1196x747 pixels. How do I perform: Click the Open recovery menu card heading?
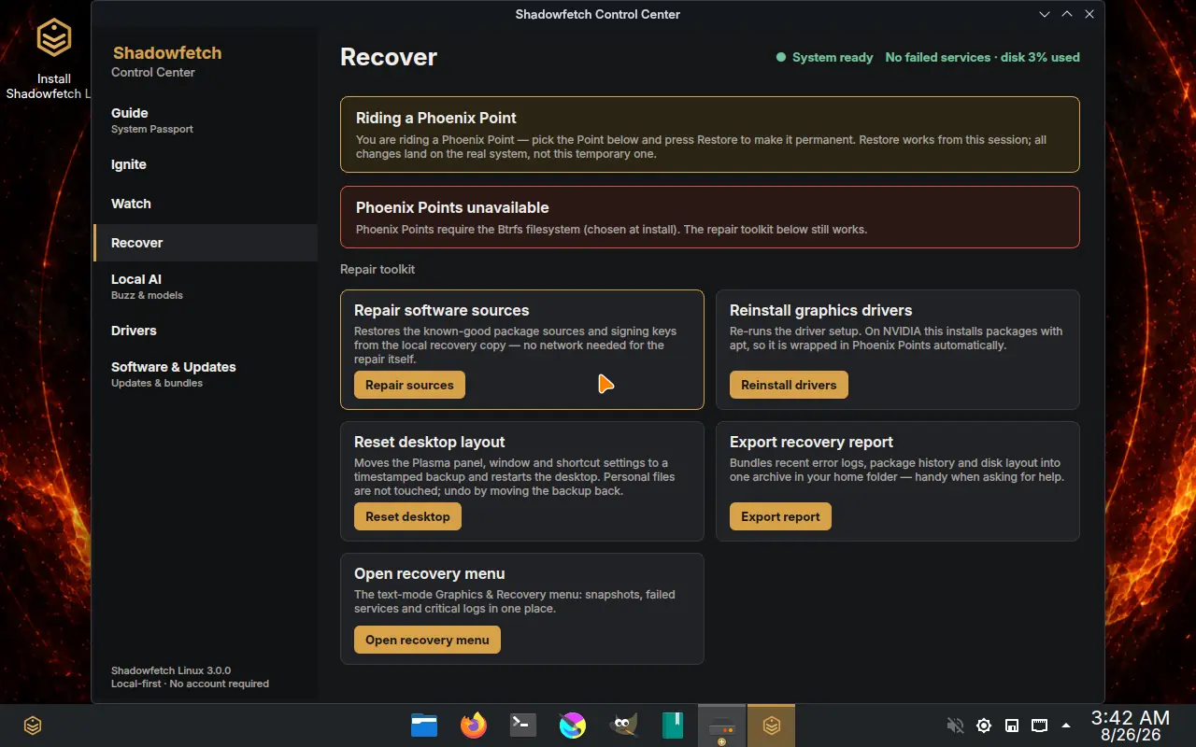pos(430,573)
